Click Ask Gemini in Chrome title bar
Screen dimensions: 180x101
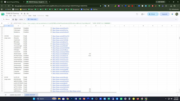[160, 2]
